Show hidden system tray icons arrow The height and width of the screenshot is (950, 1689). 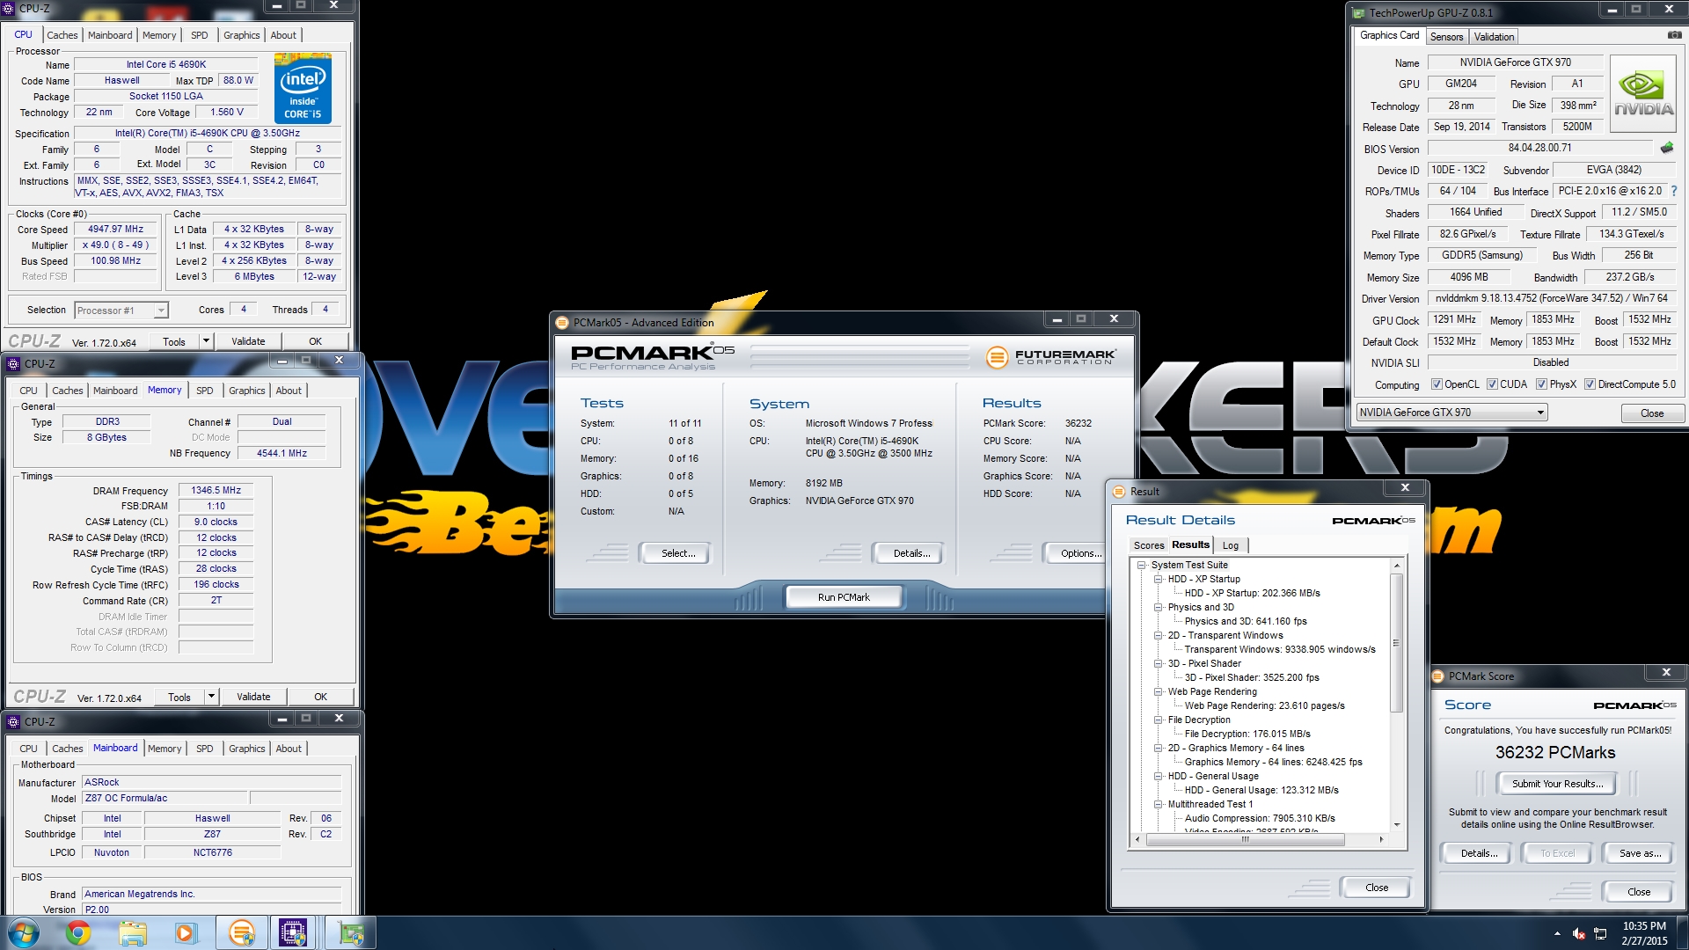tap(1557, 933)
